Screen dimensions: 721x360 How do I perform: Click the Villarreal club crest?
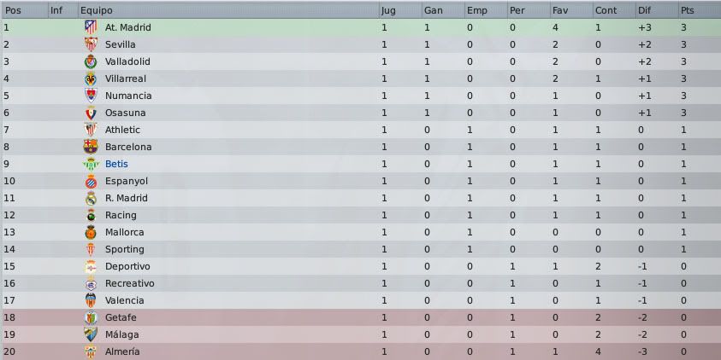pos(91,78)
